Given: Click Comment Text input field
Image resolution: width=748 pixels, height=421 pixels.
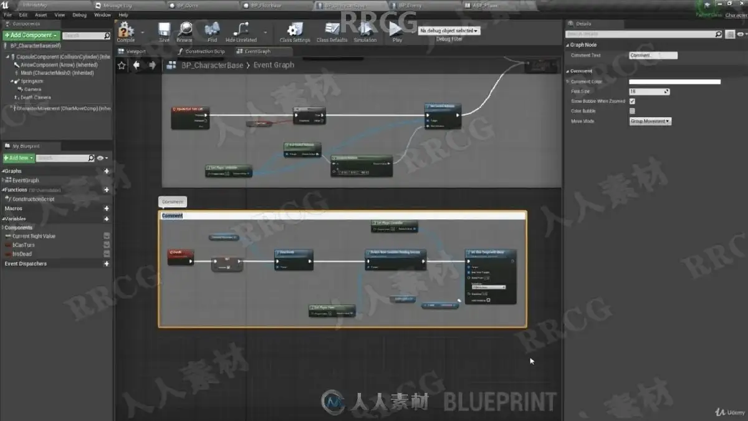Looking at the screenshot, I should pos(653,56).
